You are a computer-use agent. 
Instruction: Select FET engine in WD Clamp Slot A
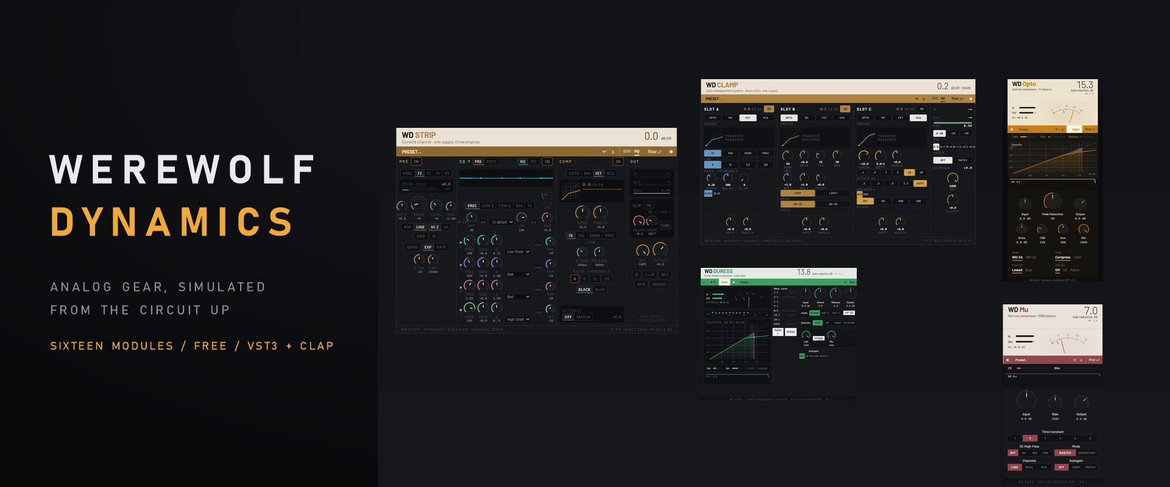[x=748, y=118]
